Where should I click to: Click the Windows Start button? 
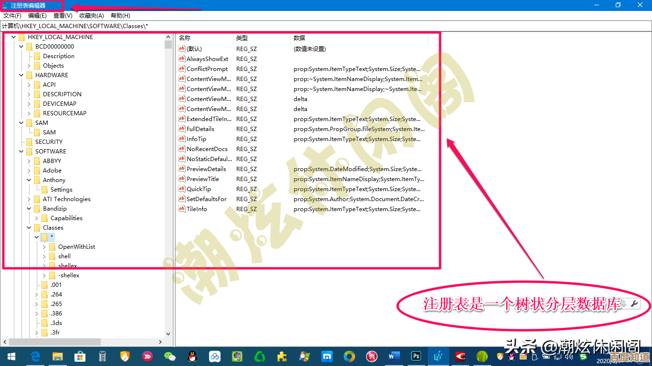click(x=11, y=356)
